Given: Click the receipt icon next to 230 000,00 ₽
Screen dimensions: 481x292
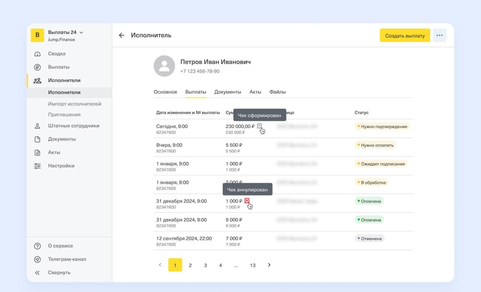Looking at the screenshot, I should coord(259,126).
